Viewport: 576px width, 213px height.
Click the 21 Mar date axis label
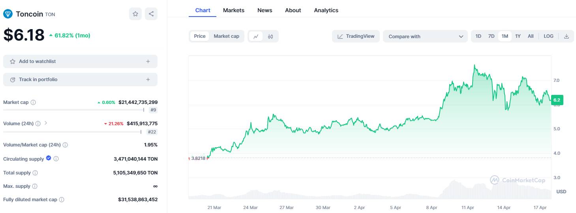(214, 207)
